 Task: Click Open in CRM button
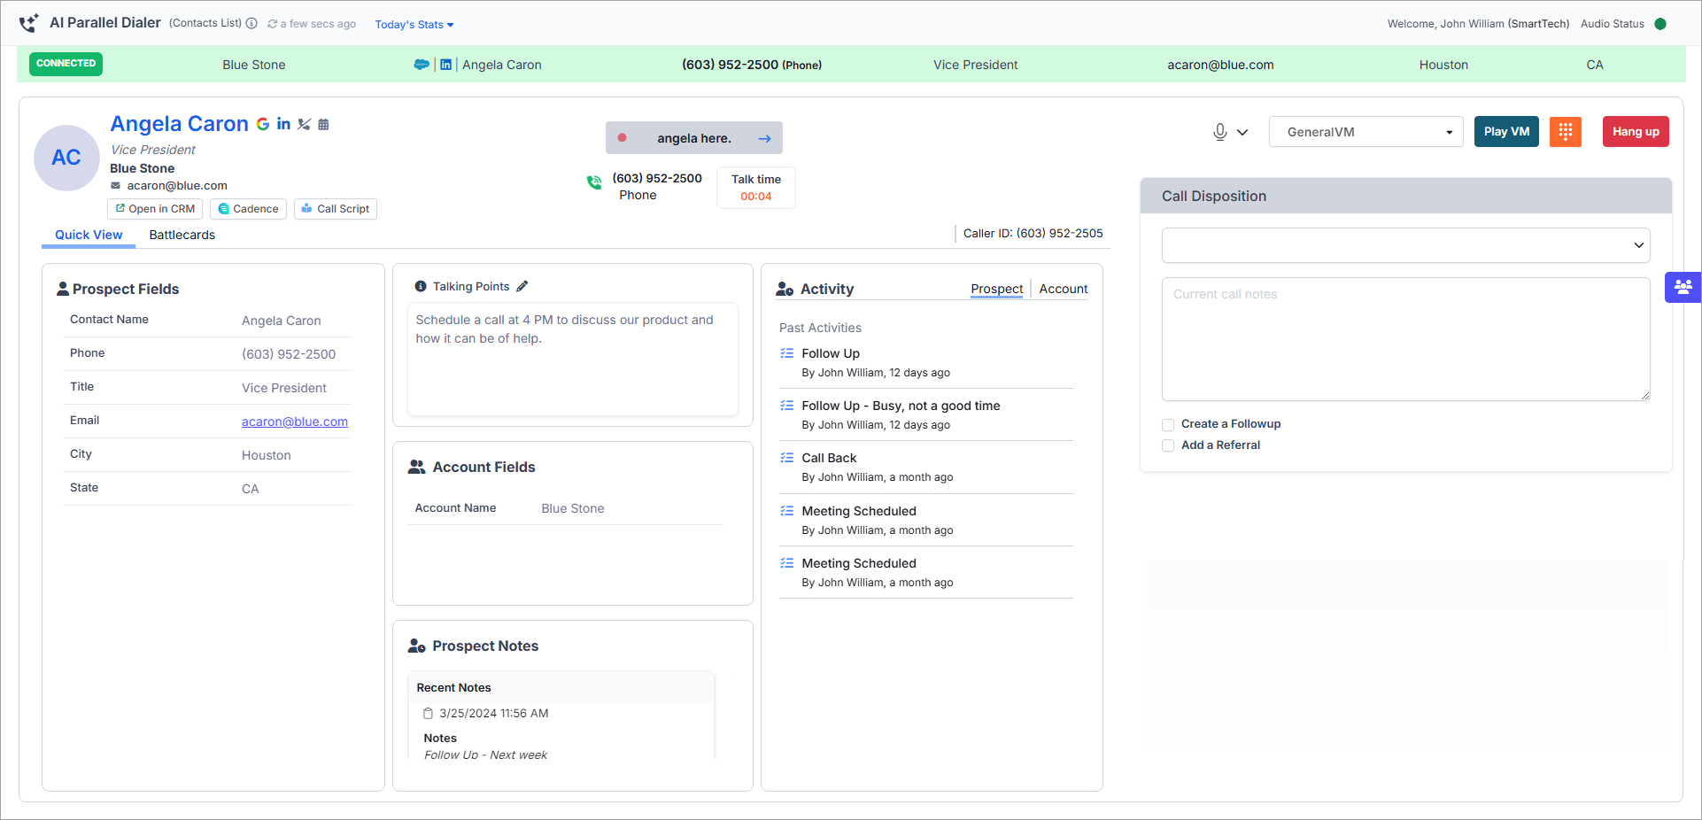pos(155,209)
